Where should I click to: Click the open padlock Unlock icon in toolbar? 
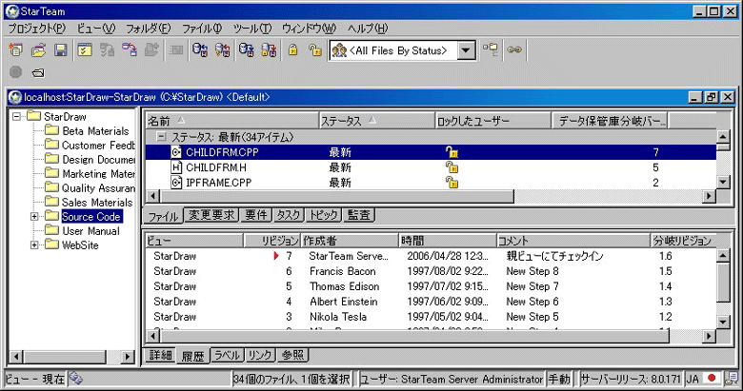point(315,49)
